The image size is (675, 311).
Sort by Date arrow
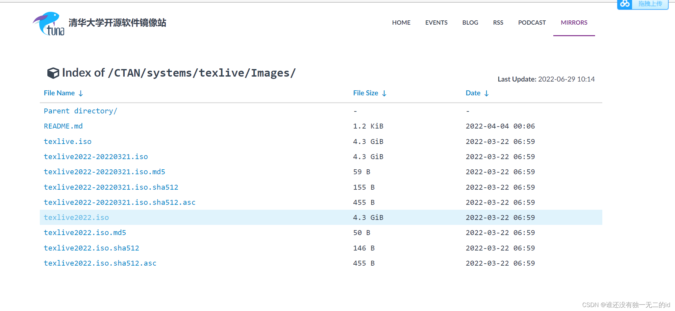tap(487, 93)
